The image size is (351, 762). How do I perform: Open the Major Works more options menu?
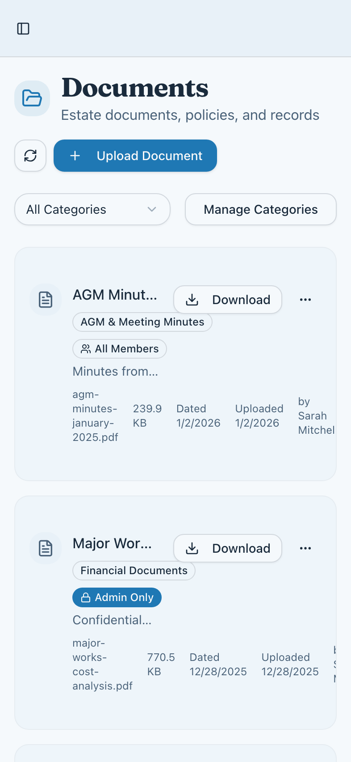point(305,548)
